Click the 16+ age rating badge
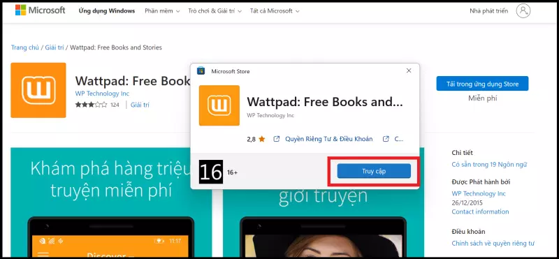This screenshot has height=259, width=559. click(211, 172)
